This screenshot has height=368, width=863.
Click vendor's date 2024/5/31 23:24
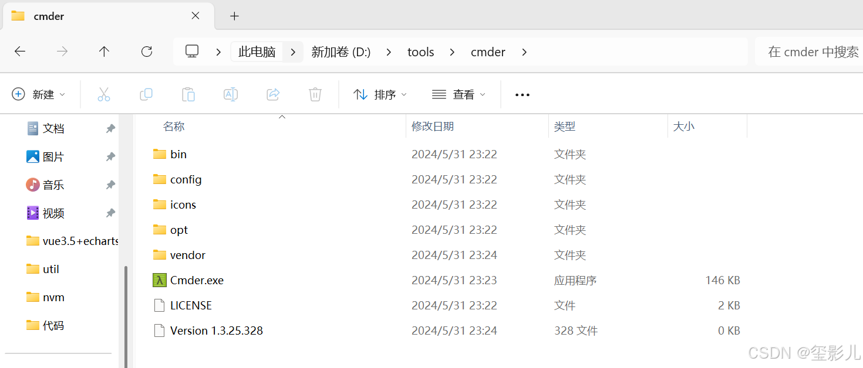click(x=454, y=255)
